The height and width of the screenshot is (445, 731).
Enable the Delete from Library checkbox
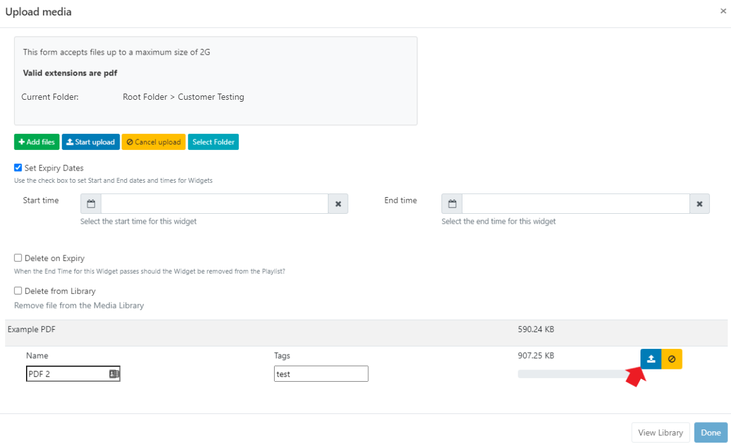tap(18, 291)
